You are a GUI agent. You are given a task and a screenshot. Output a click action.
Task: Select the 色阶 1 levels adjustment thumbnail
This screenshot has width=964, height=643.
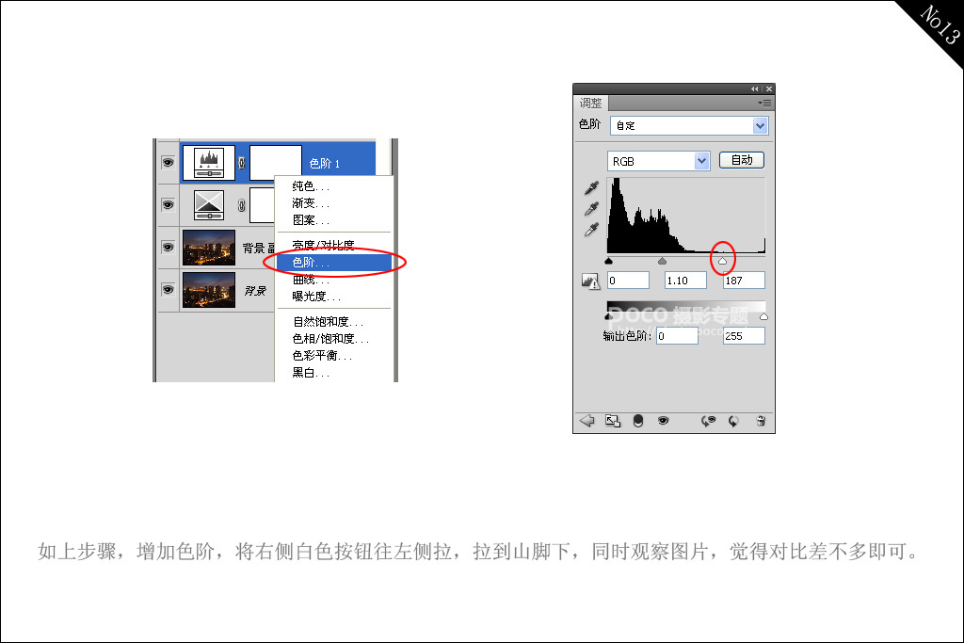tap(209, 163)
